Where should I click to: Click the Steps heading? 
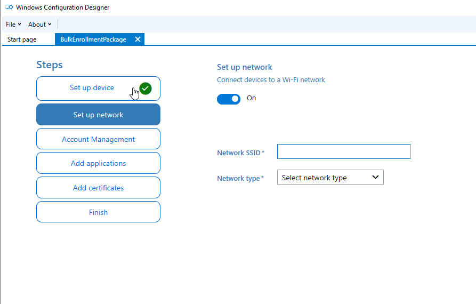coord(50,65)
